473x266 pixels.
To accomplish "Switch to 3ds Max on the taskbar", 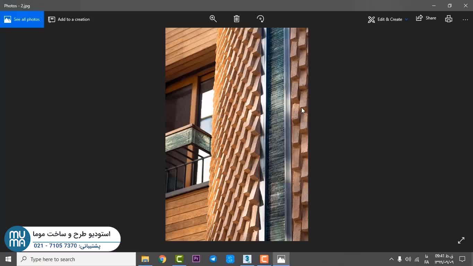I will pos(247,259).
